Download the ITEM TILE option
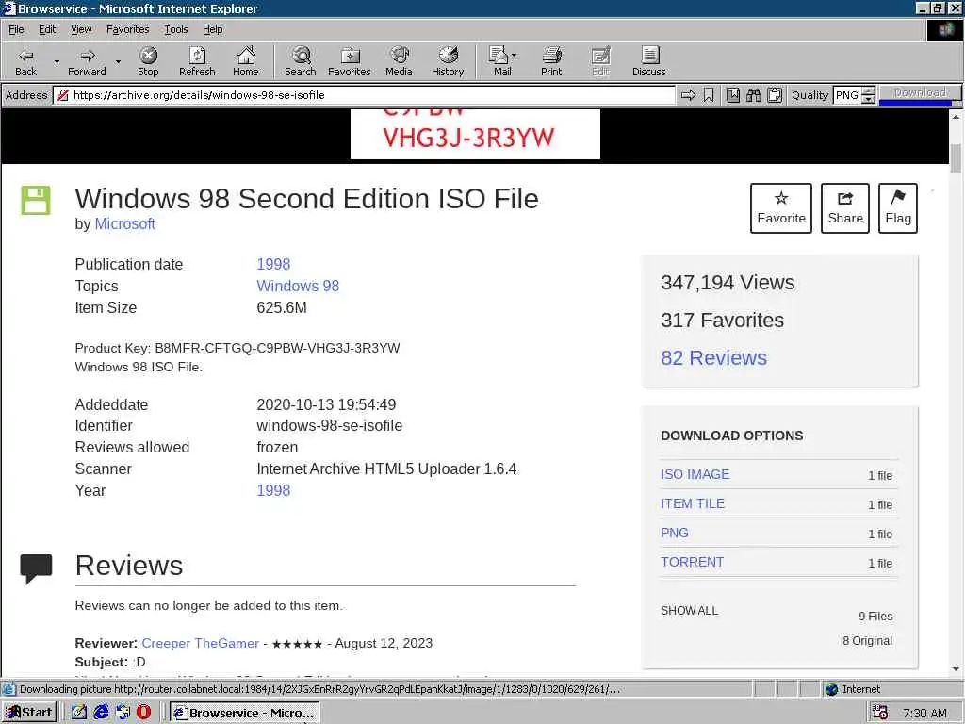The height and width of the screenshot is (724, 965). pyautogui.click(x=693, y=503)
